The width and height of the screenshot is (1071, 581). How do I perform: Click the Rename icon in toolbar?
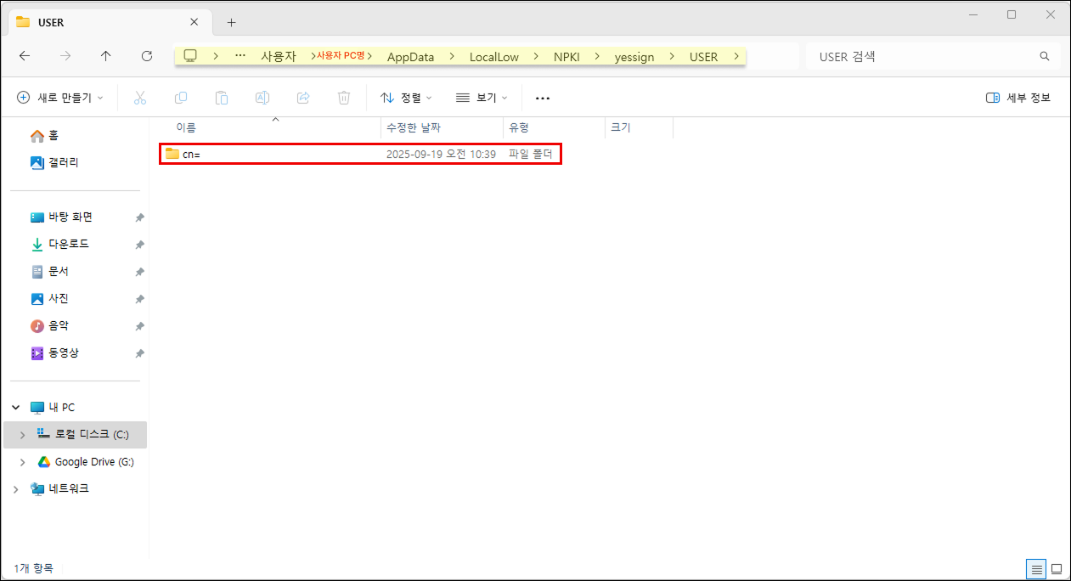262,98
